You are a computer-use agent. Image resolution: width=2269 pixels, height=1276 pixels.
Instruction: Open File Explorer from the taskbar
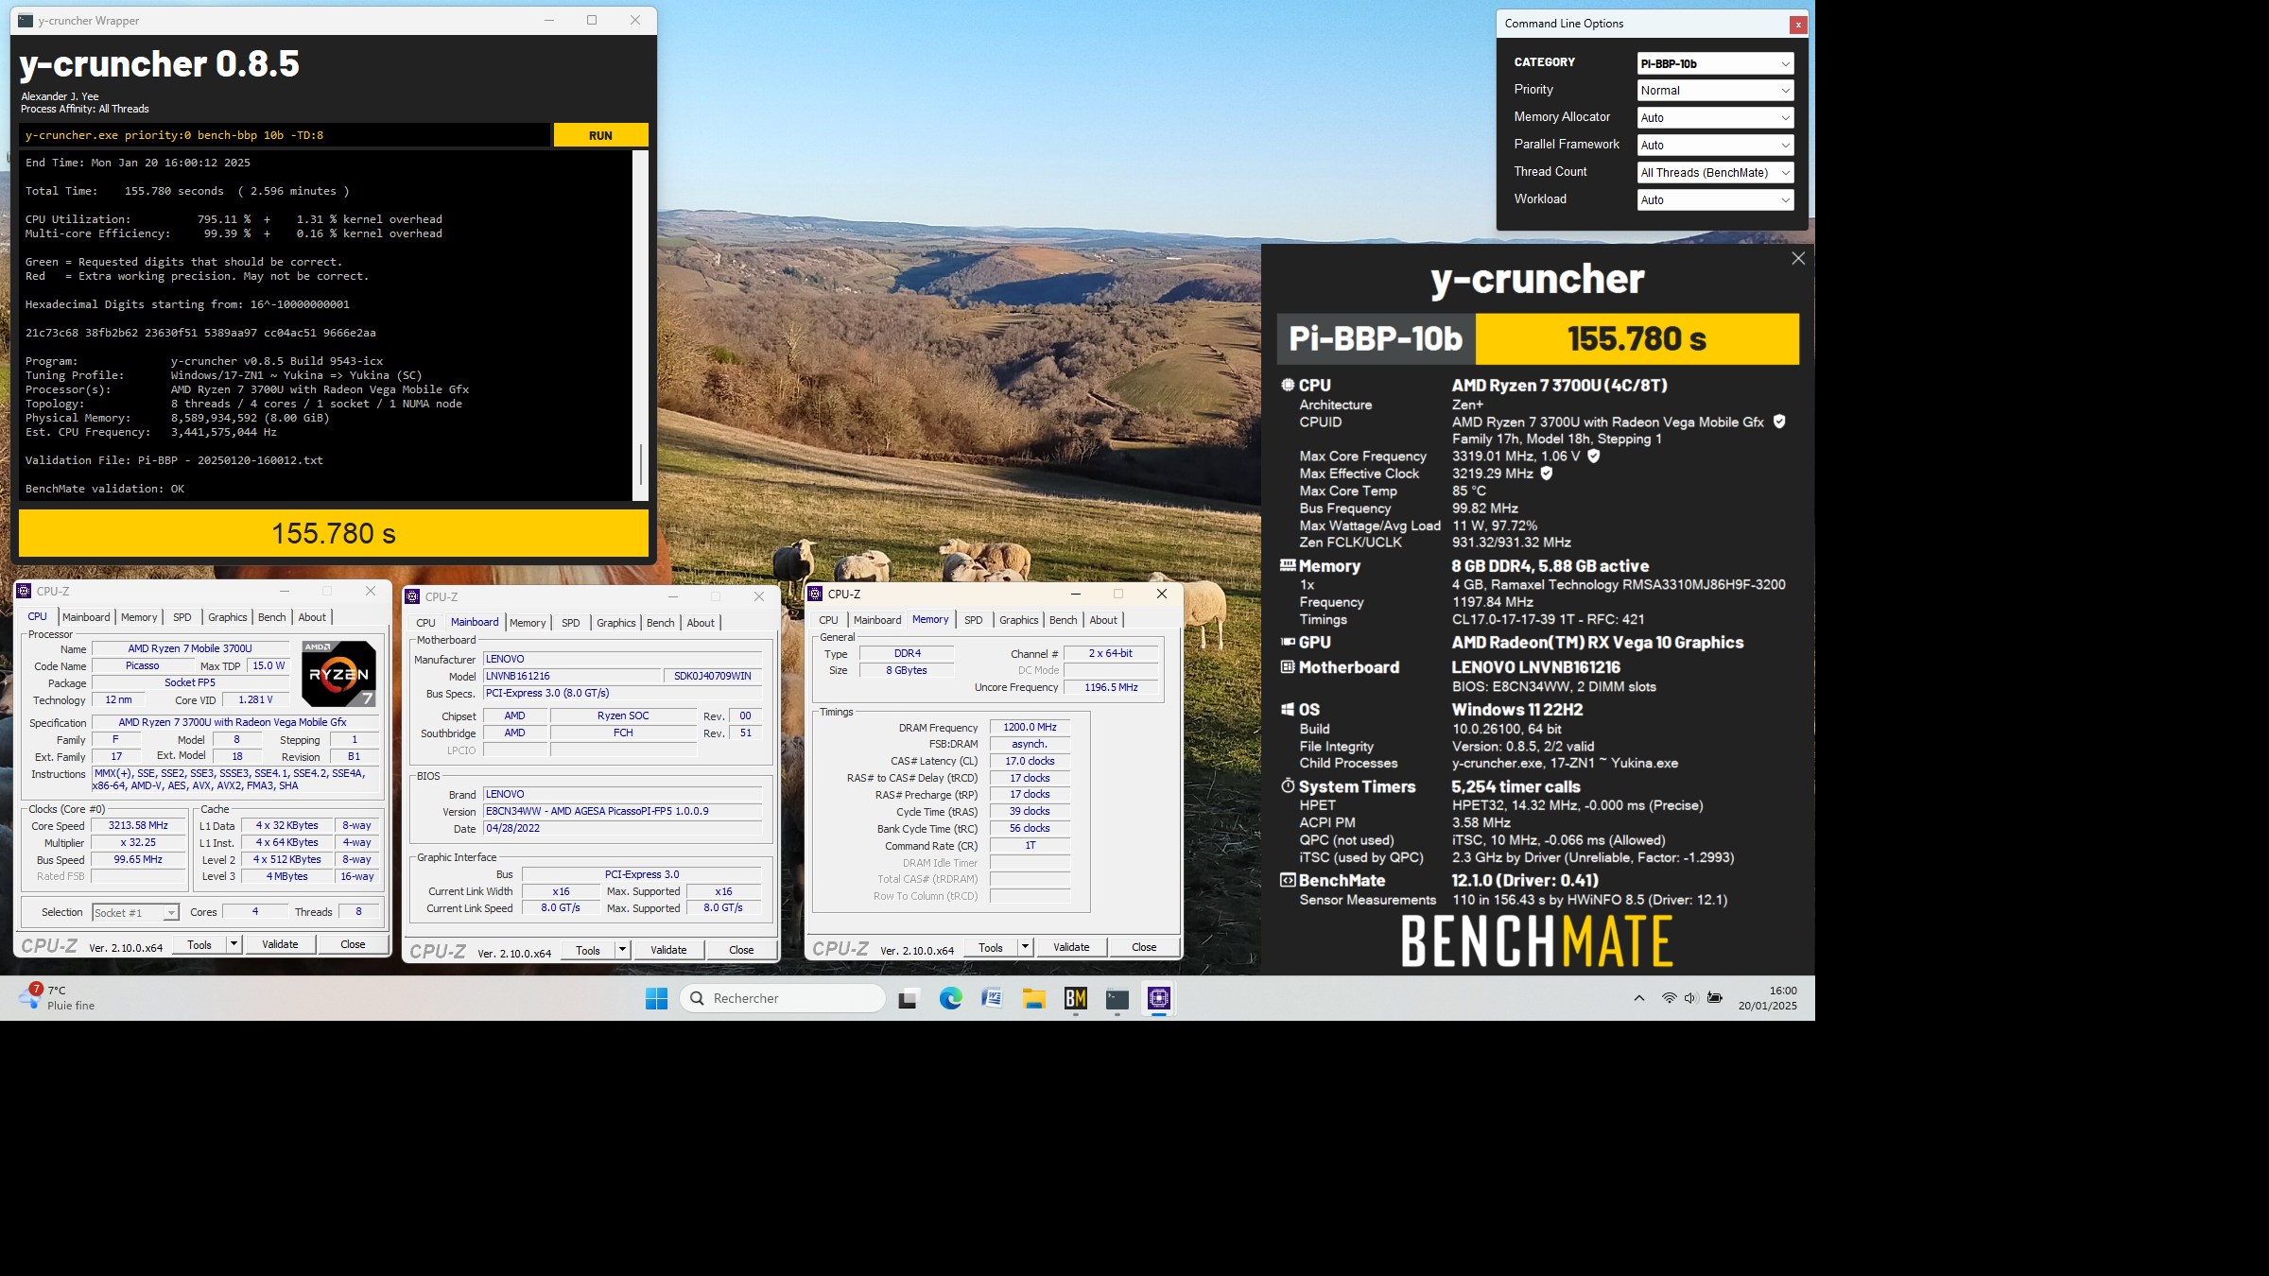coord(1033,998)
